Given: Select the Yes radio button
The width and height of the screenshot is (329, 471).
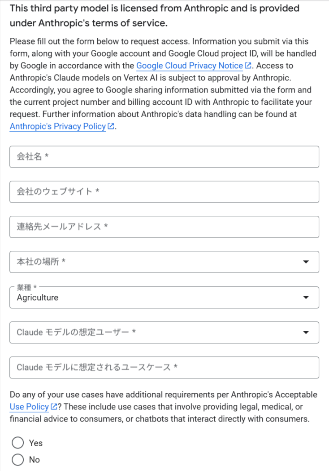Looking at the screenshot, I should [18, 443].
